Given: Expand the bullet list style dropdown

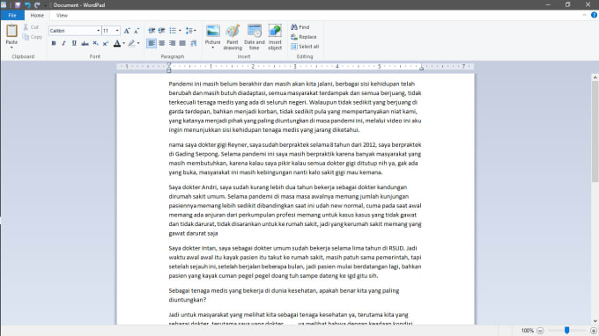Looking at the screenshot, I should [x=180, y=31].
